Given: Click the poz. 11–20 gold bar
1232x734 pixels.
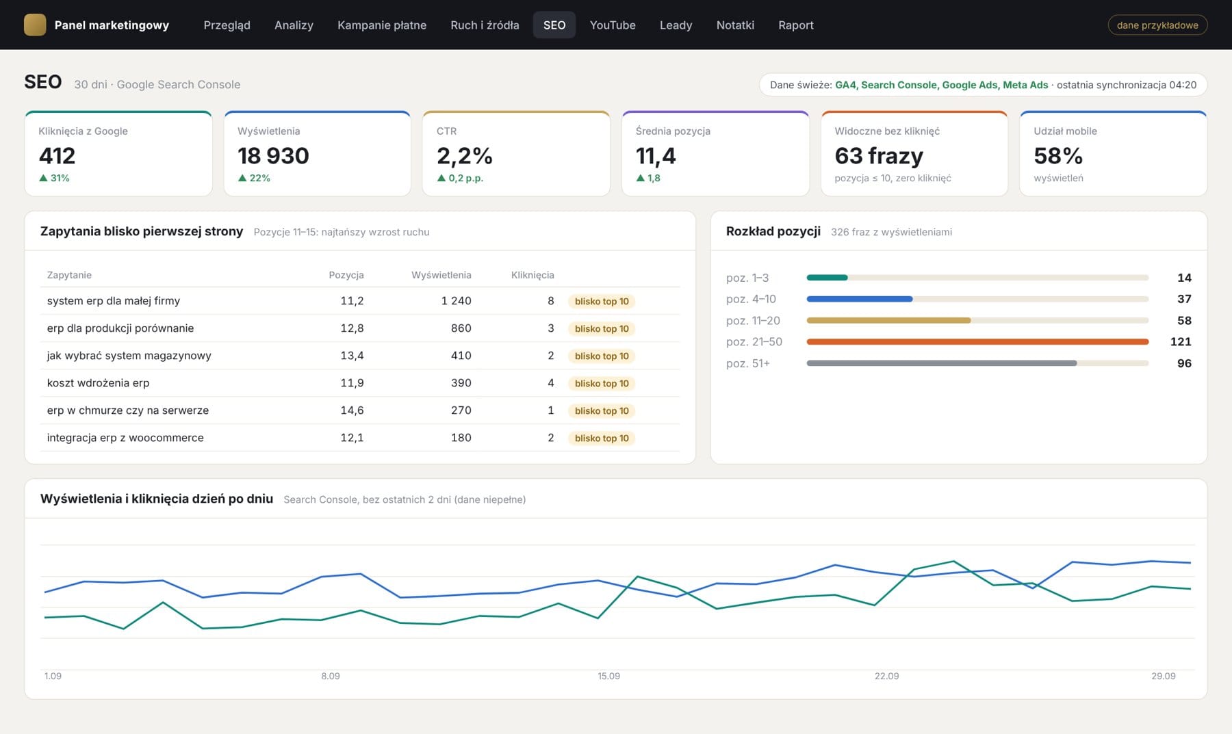Looking at the screenshot, I should pyautogui.click(x=888, y=320).
